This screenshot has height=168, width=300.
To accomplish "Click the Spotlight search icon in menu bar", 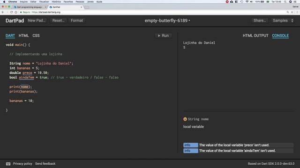I will (285, 2).
